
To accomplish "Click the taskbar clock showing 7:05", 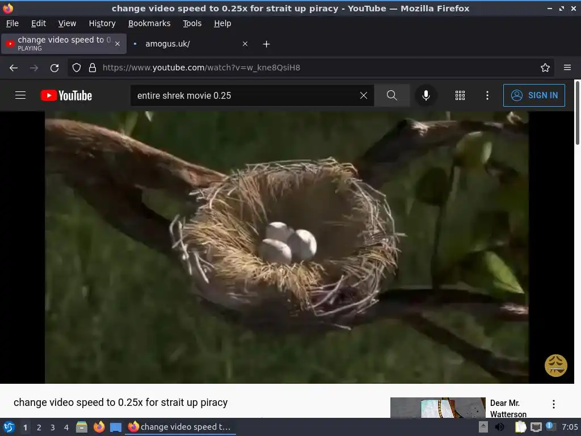I will click(570, 427).
